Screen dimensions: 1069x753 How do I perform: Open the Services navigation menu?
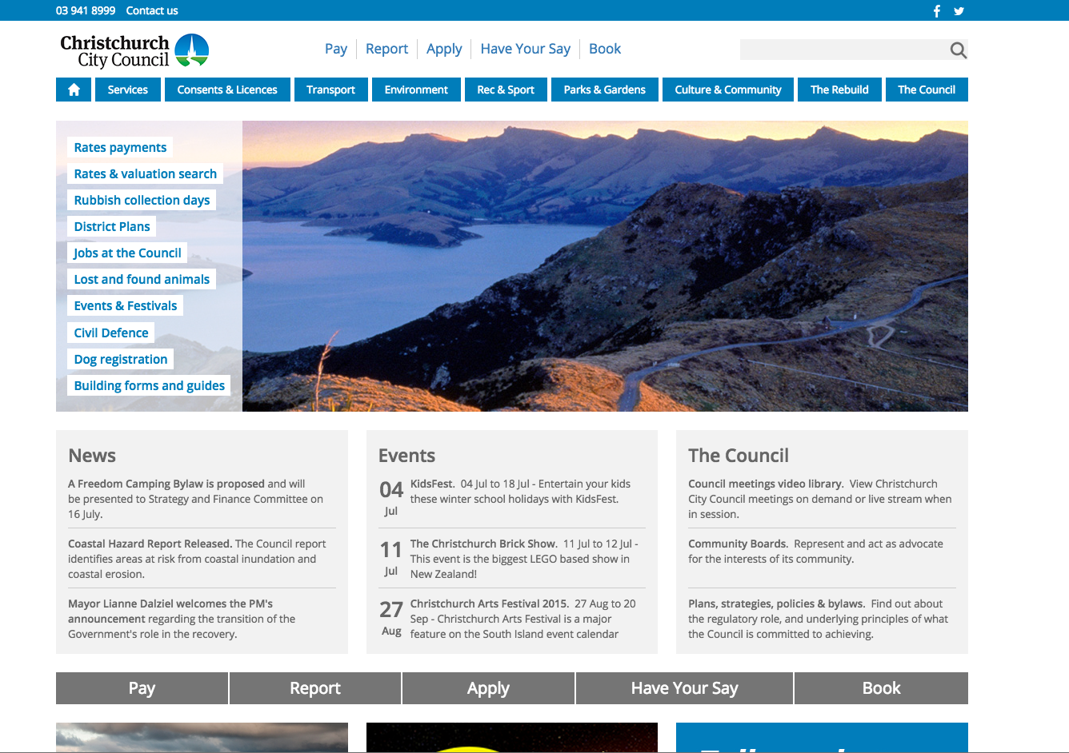(x=128, y=90)
